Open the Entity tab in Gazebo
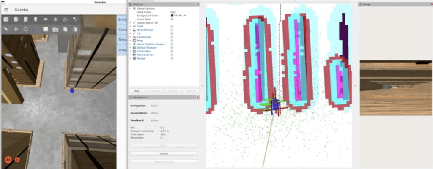433x169 pixels. pos(123,19)
